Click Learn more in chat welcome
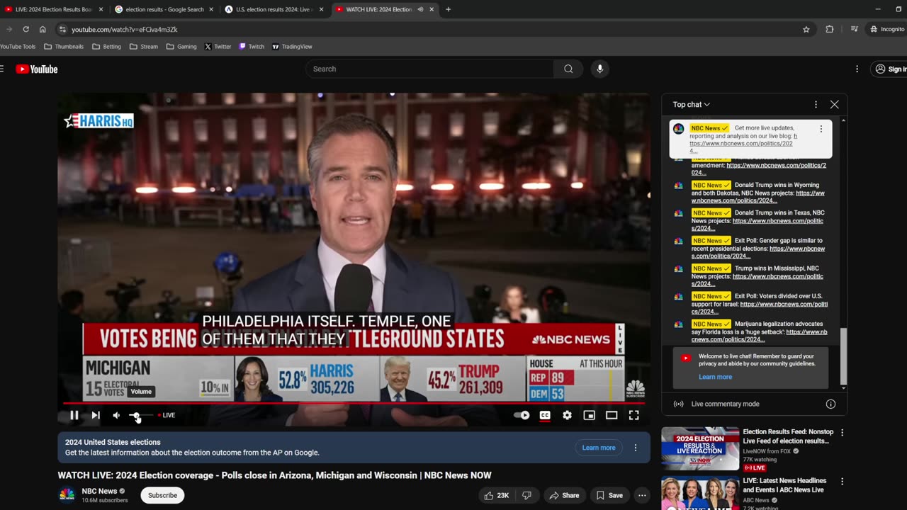This screenshot has width=907, height=510. click(715, 377)
